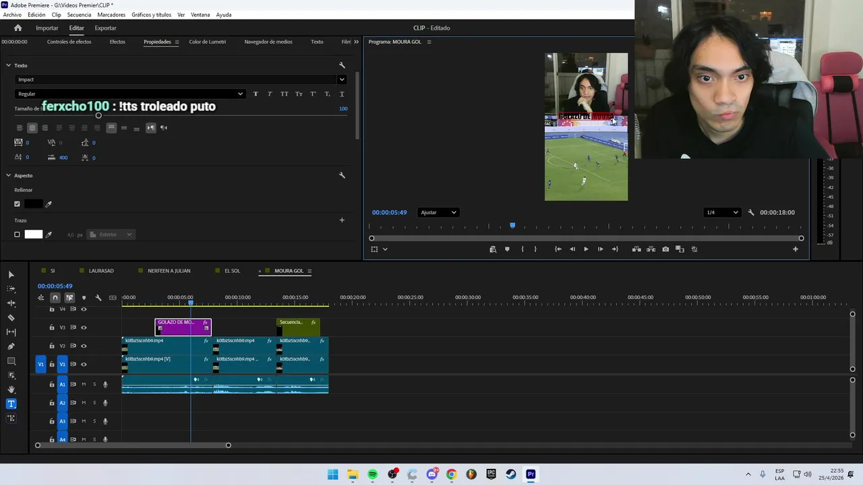Select the Slip tool
863x485 pixels.
pos(11,332)
